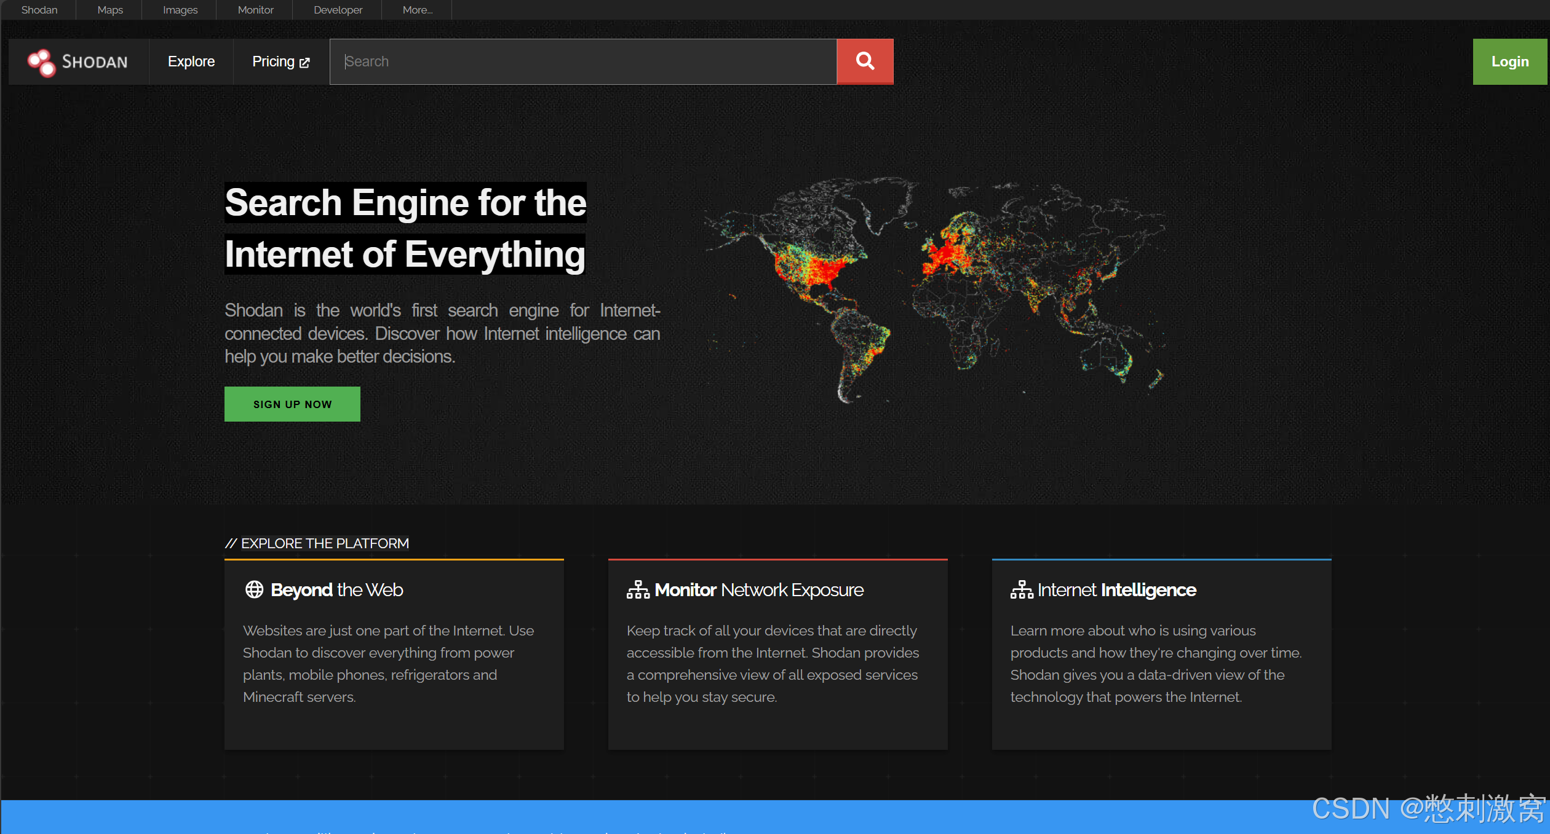Open the Developer item in top bar
Image resolution: width=1550 pixels, height=834 pixels.
tap(338, 10)
